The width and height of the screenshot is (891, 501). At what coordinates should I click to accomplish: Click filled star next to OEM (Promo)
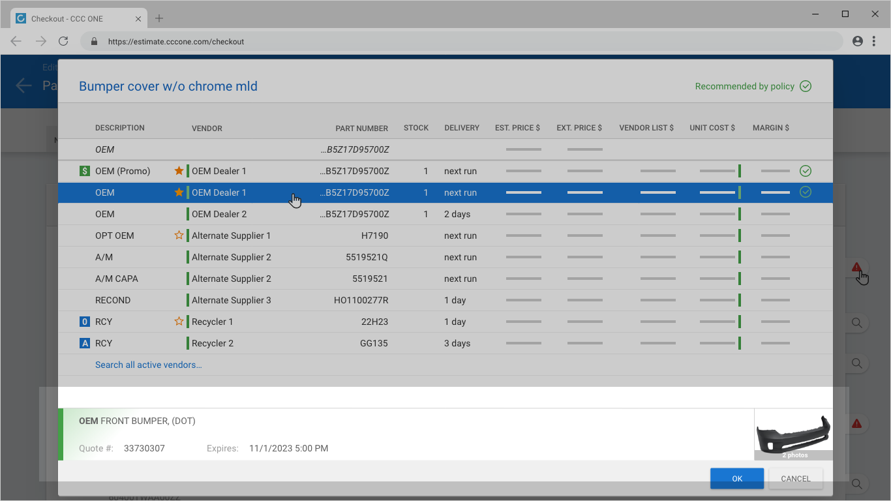tap(179, 171)
